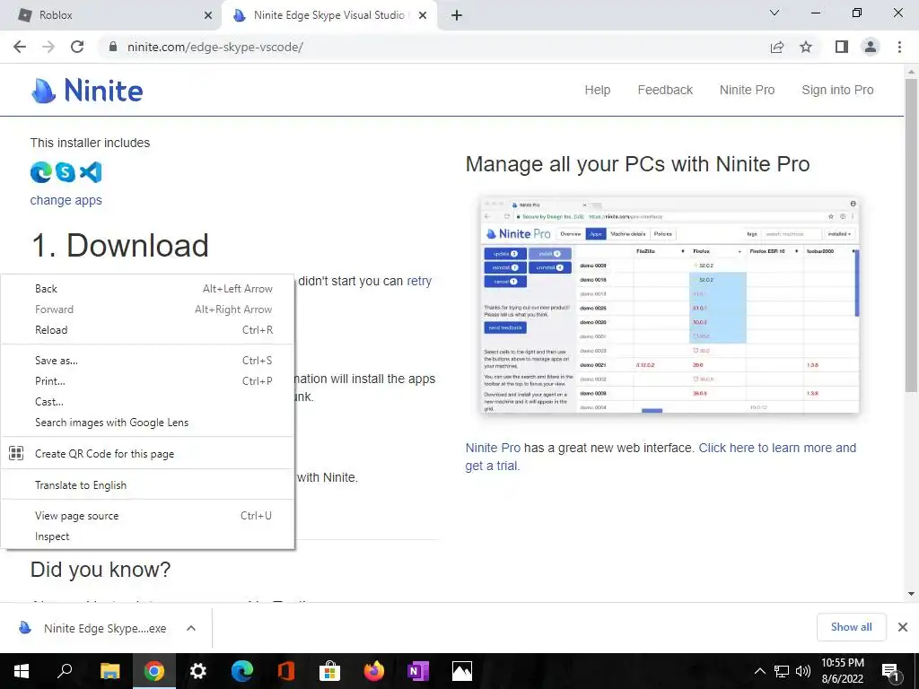Image resolution: width=919 pixels, height=689 pixels.
Task: Choose Save as... from context menu
Action: [148, 361]
